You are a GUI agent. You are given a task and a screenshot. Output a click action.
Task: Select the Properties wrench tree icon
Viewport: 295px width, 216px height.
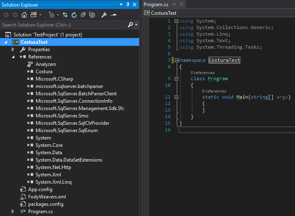pos(23,49)
